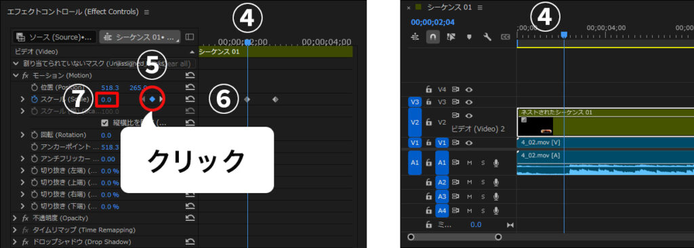This screenshot has height=248, width=694.
Task: Click the Effect Controls playhead marker
Action: point(248,42)
